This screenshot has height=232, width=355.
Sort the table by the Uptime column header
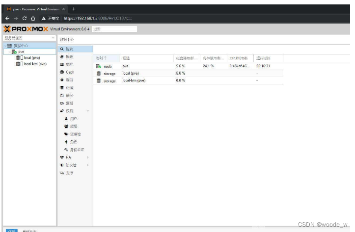pos(268,58)
